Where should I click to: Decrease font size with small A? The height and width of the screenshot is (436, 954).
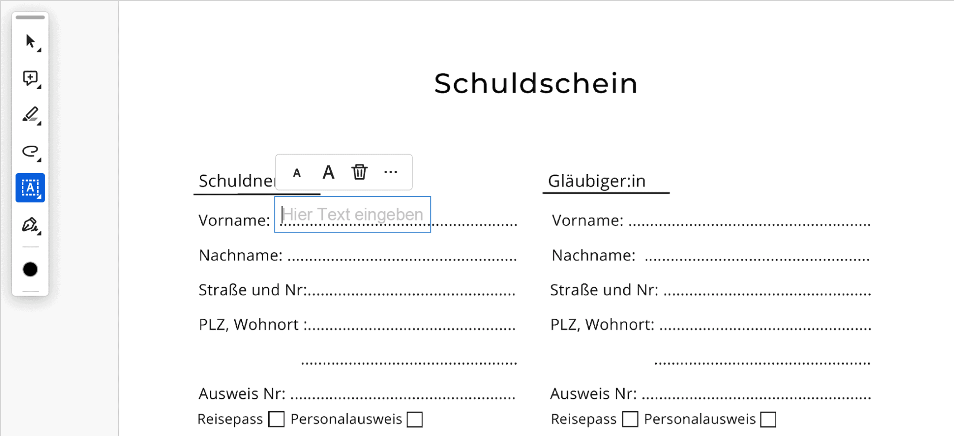coord(297,173)
